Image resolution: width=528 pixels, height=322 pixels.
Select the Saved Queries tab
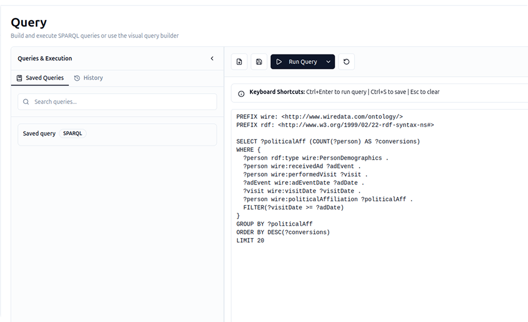click(x=40, y=78)
